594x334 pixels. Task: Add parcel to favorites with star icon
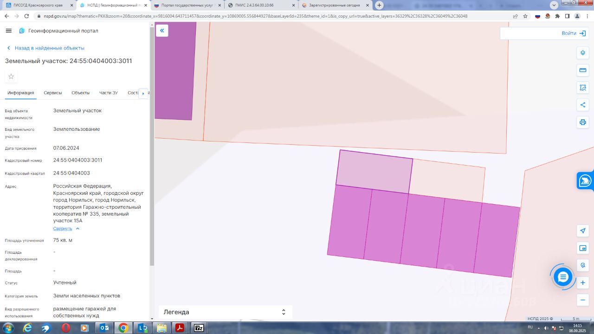point(11,77)
